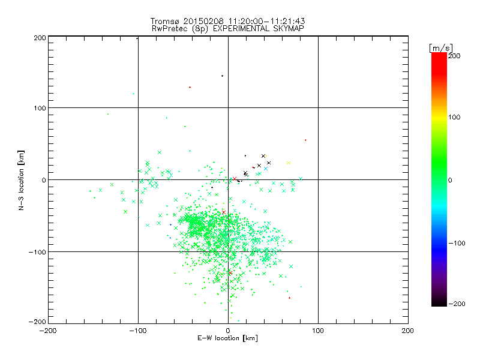Click the title text 'Tromsø 20150208 11:20:00-11:21:43'
Screen dimensions: 480x360
[228, 21]
